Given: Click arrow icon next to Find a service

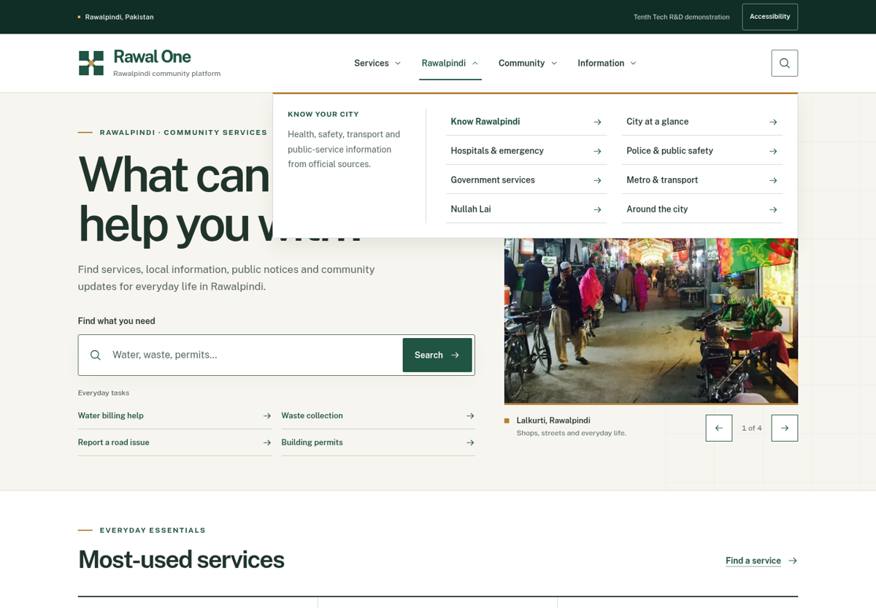Looking at the screenshot, I should coord(793,561).
